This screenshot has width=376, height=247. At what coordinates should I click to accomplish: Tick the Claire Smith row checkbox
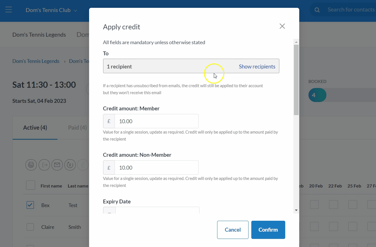[30, 227]
